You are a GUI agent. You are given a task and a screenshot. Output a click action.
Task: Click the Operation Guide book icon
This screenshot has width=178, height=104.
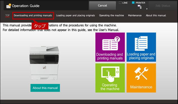click(x=9, y=6)
